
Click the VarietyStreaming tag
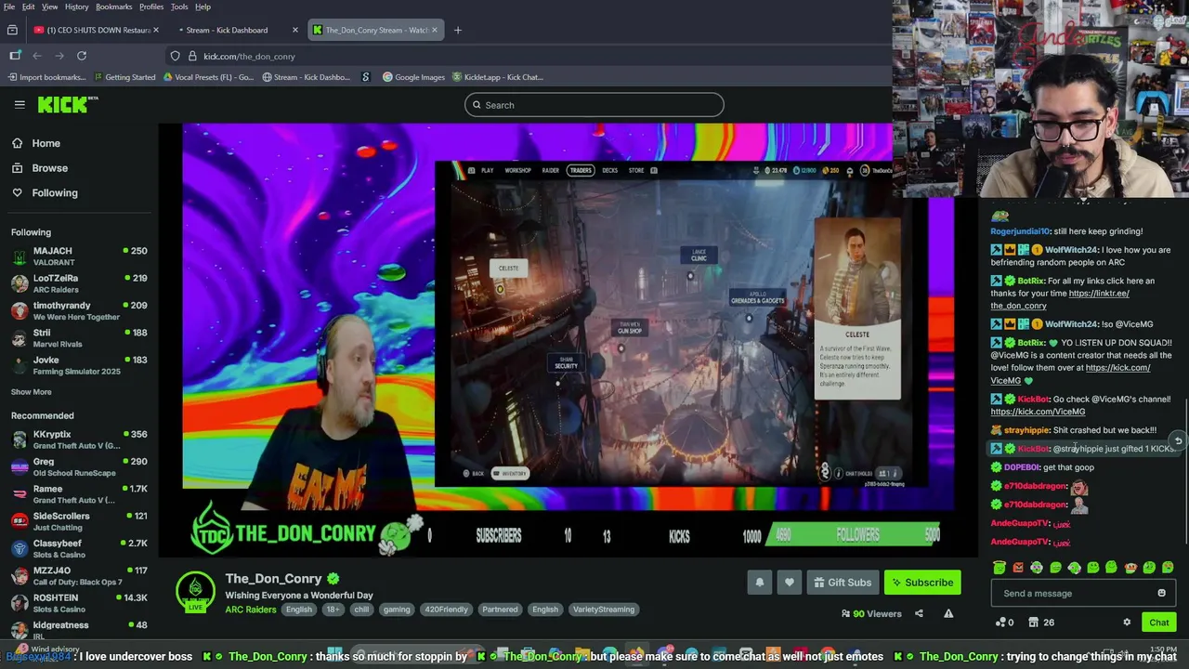click(x=603, y=610)
